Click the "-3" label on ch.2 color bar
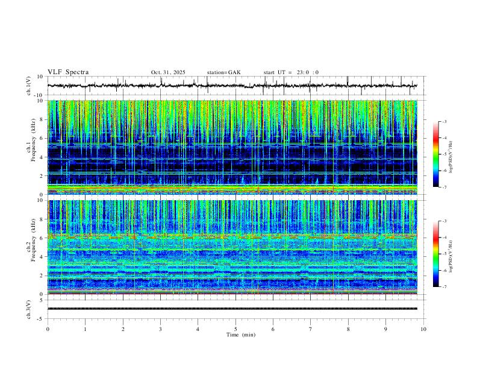This screenshot has height=369, width=477. 444,221
